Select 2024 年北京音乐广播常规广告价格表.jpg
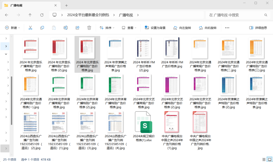Screen dimensions: 273x162 pyautogui.click(x=31, y=54)
